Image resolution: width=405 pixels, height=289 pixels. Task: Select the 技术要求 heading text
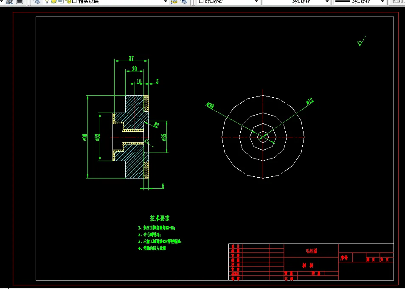[x=160, y=218]
